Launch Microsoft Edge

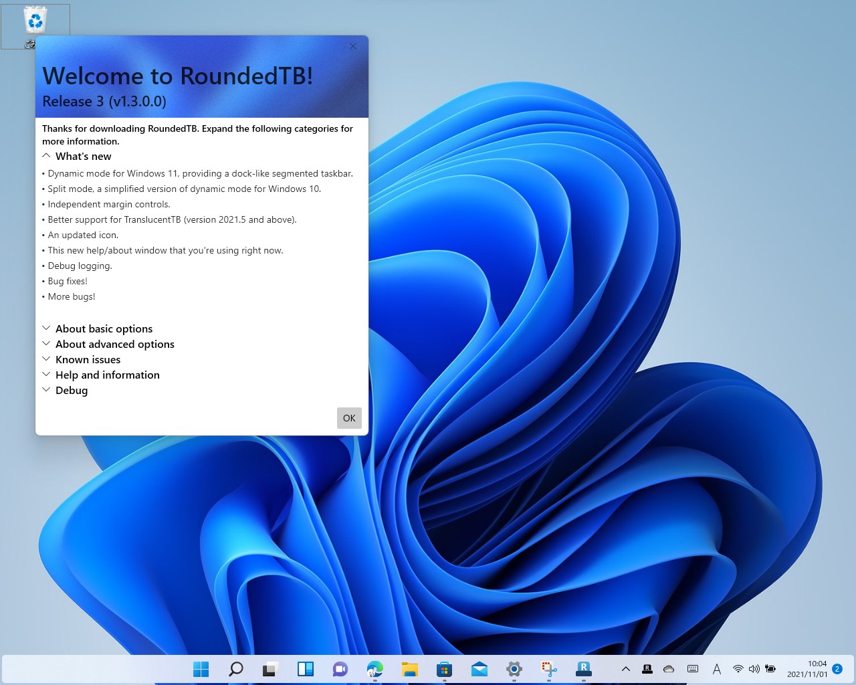374,669
